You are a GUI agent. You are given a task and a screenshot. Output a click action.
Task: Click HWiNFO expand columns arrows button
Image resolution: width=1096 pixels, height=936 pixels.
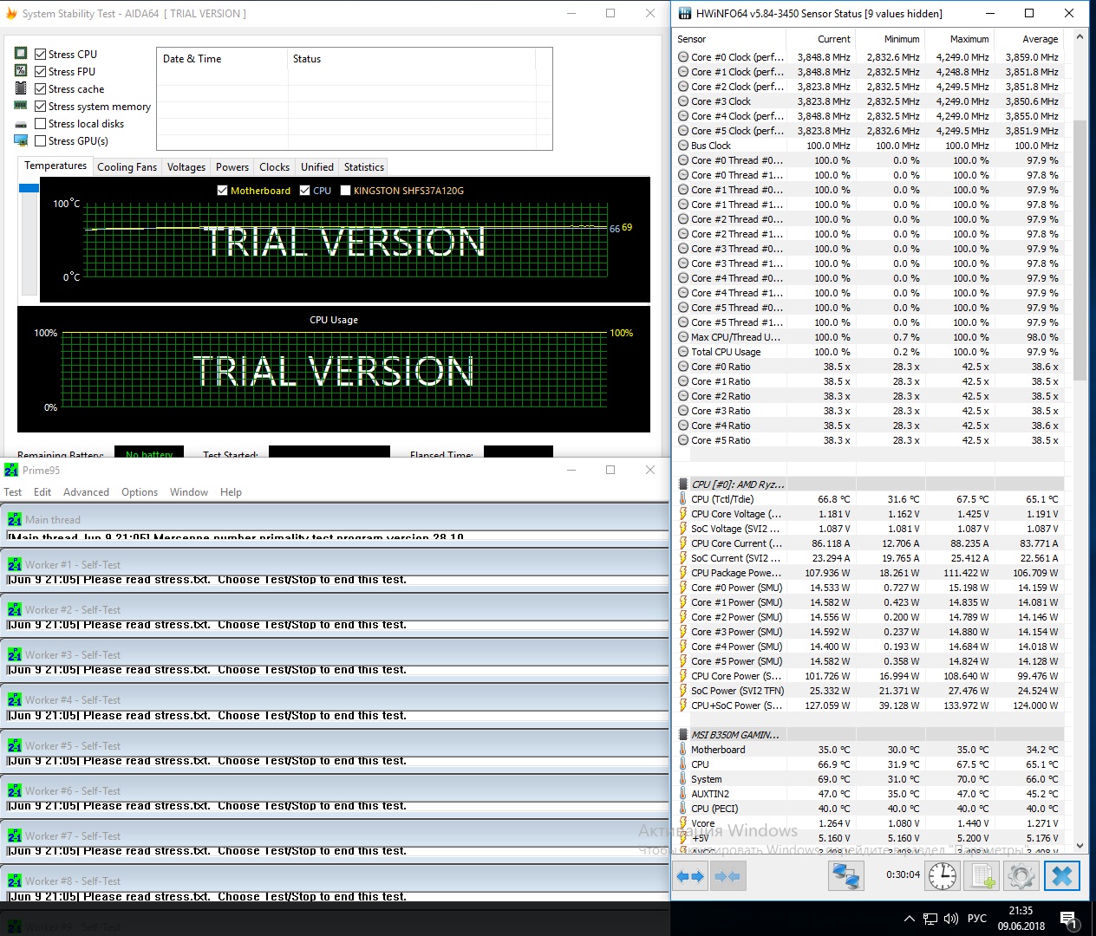coord(691,877)
